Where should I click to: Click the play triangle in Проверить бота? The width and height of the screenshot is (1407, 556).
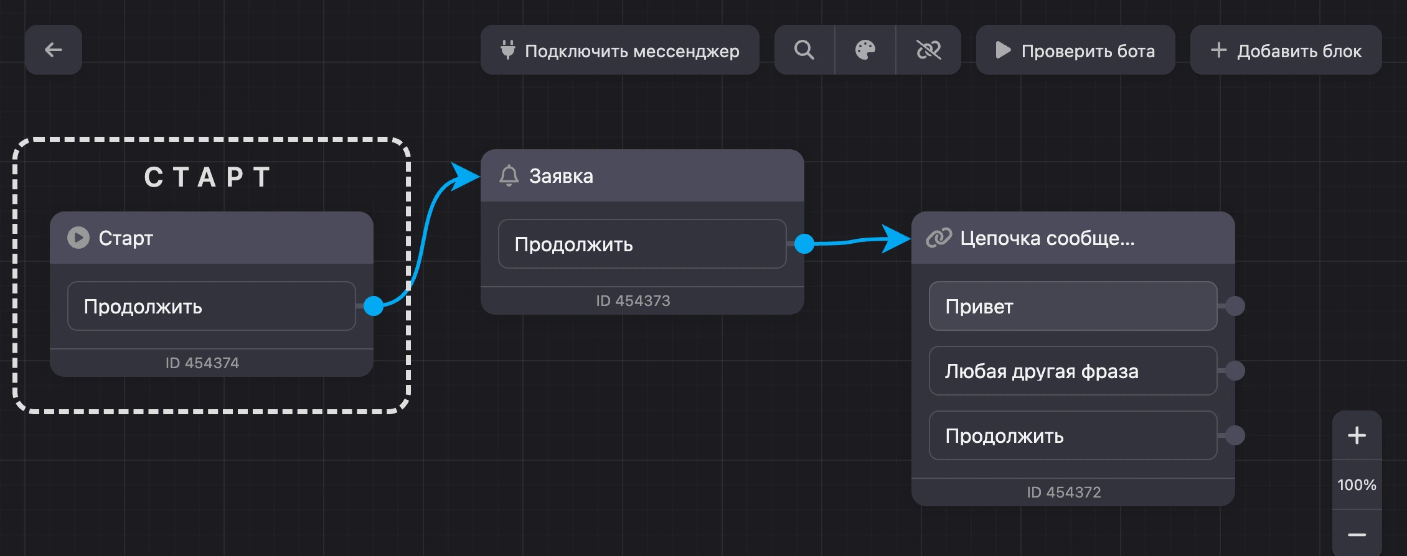tap(1003, 50)
